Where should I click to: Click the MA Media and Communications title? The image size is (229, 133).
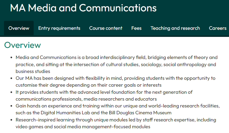(83, 8)
